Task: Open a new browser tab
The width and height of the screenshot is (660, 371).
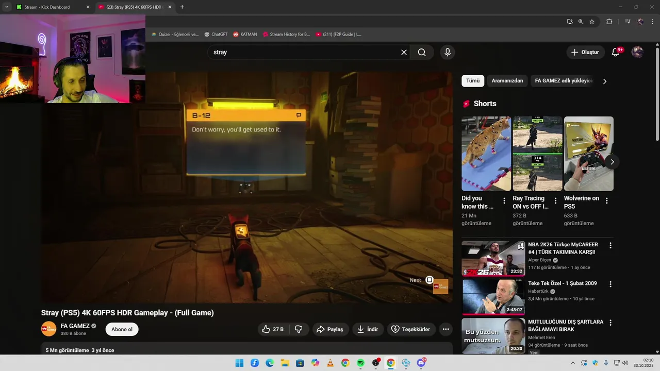Action: [182, 7]
